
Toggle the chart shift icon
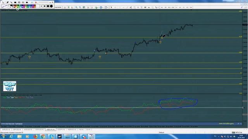point(92,7)
